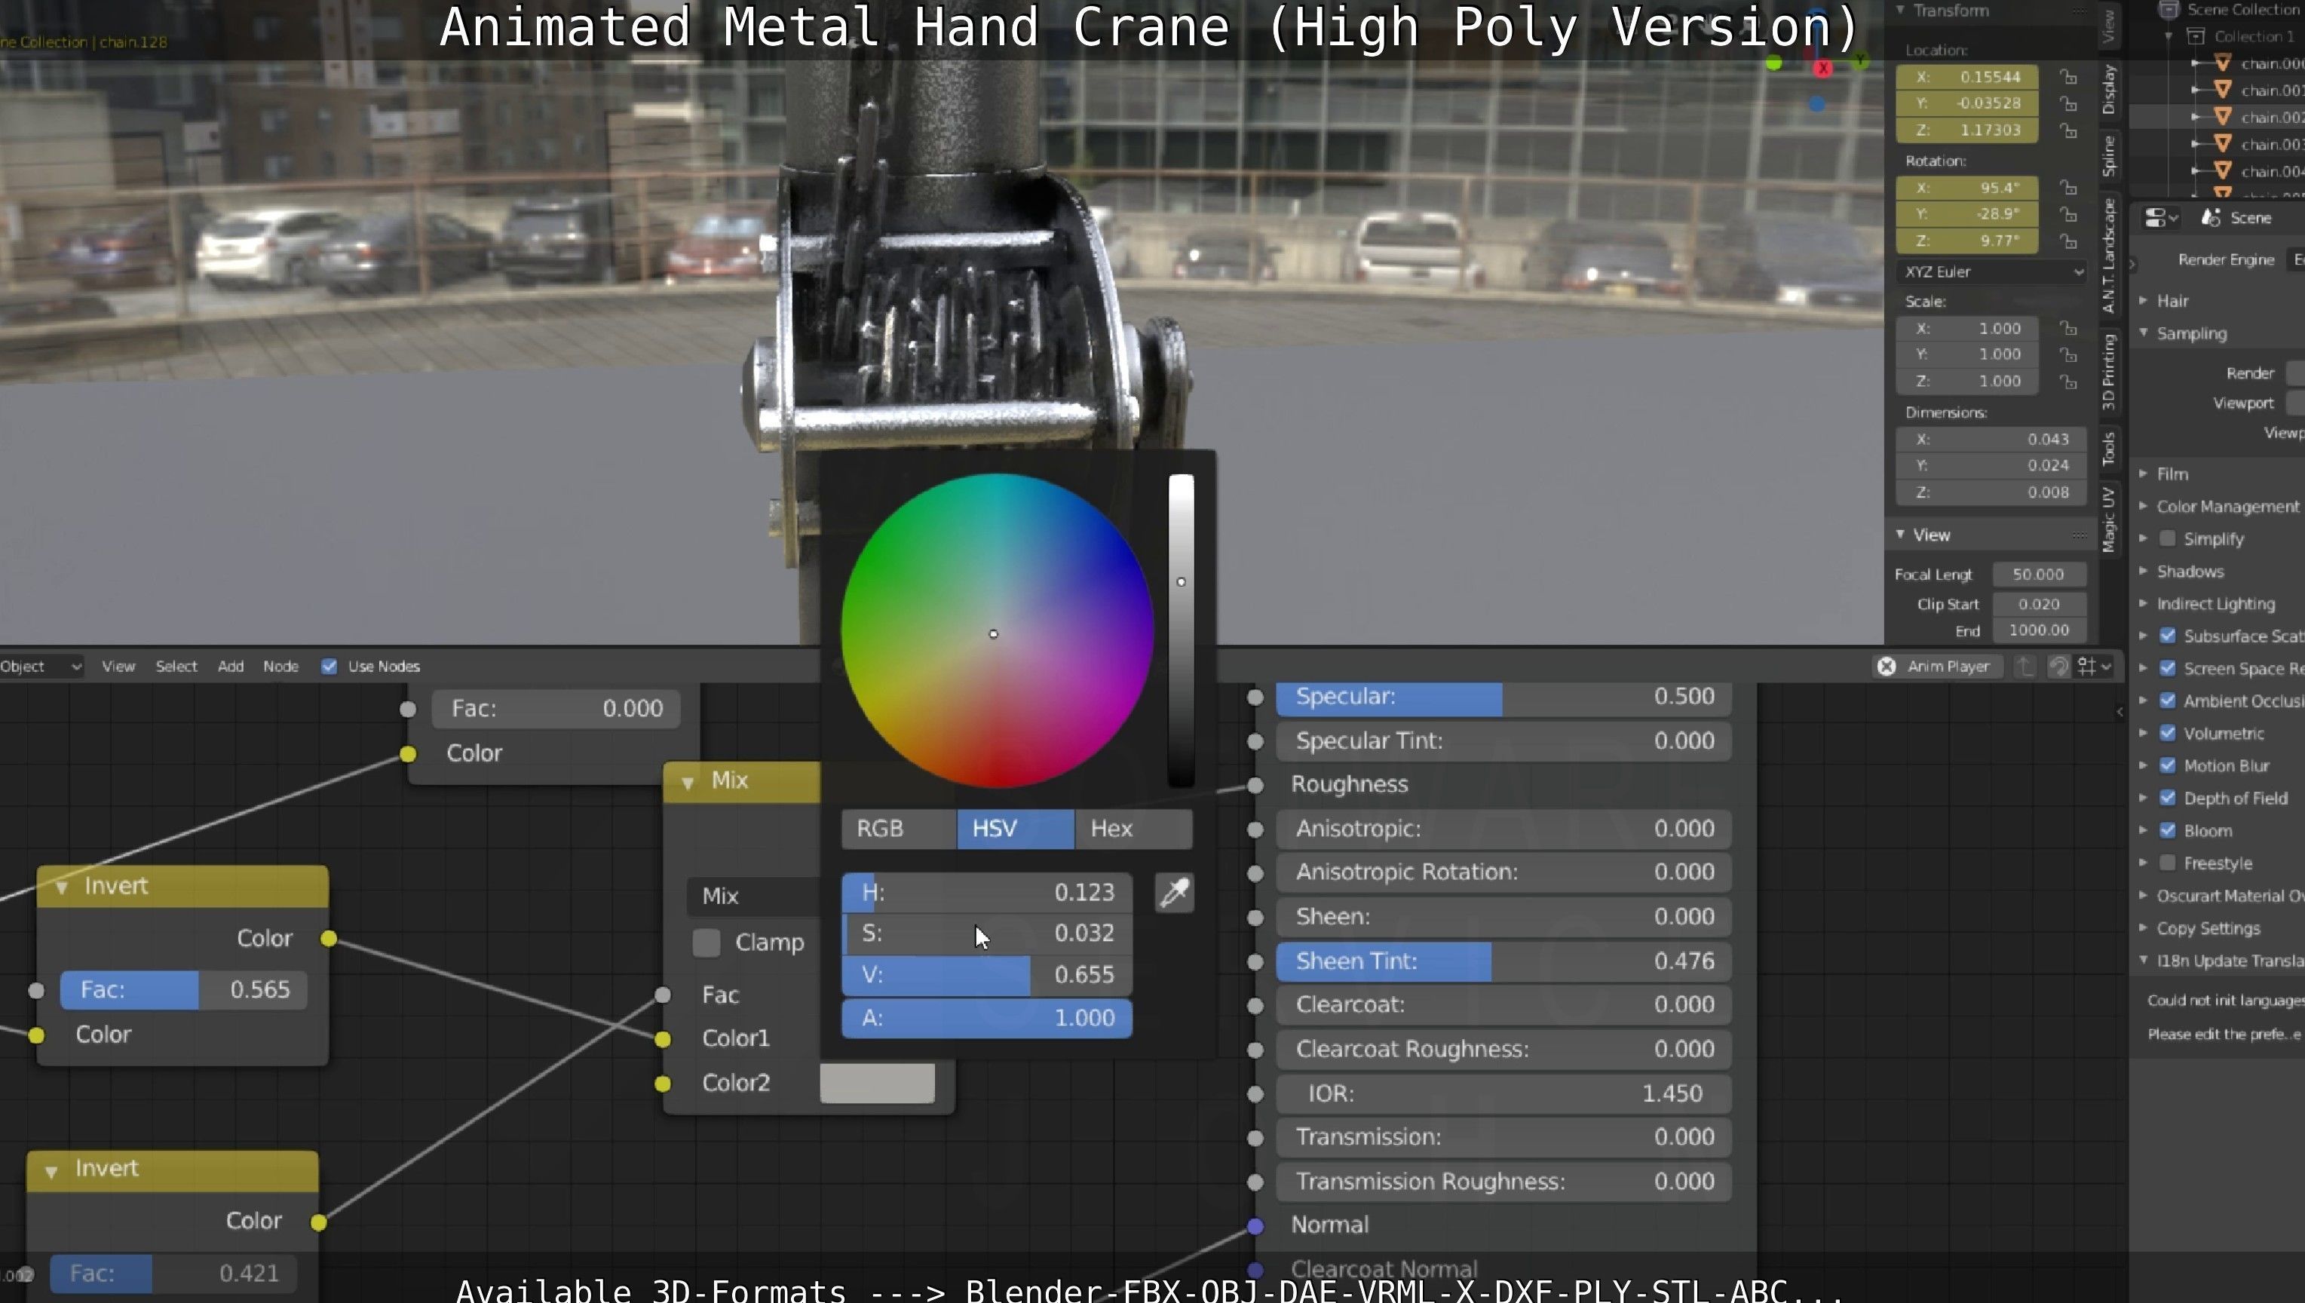
Task: Toggle the Simplify checkbox
Action: coord(2167,538)
